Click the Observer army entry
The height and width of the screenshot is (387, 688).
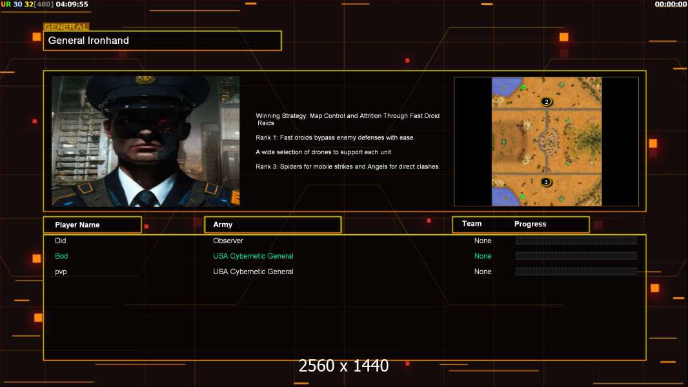(228, 241)
